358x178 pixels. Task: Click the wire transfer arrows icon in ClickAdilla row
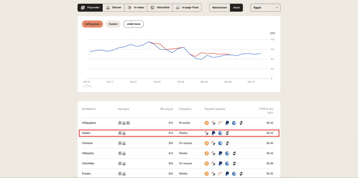point(234,163)
